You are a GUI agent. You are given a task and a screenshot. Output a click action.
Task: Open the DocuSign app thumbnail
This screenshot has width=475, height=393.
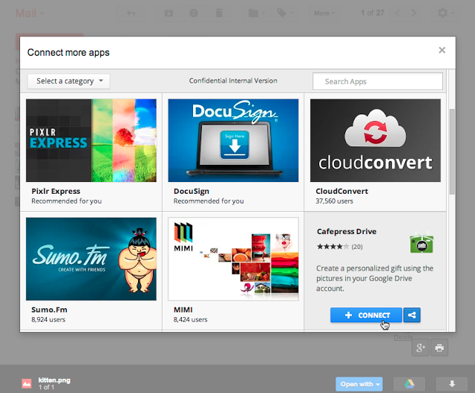pyautogui.click(x=233, y=140)
